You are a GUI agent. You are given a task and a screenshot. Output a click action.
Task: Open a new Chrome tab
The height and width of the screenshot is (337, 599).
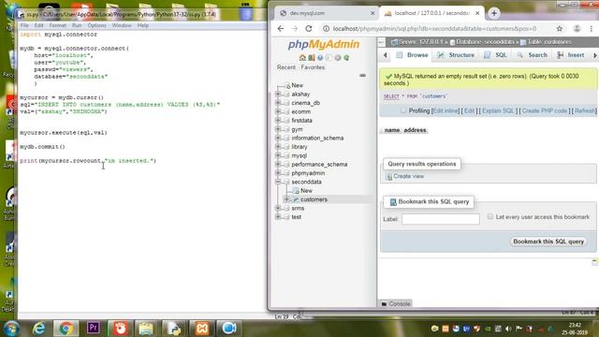tap(494, 13)
